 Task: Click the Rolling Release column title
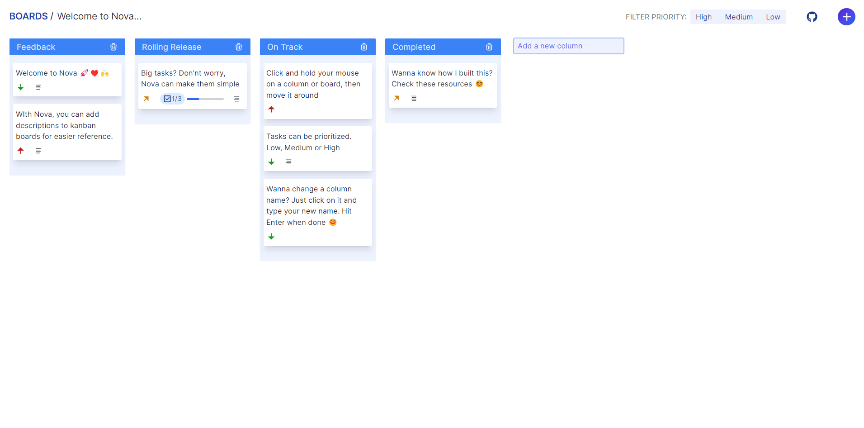[171, 47]
